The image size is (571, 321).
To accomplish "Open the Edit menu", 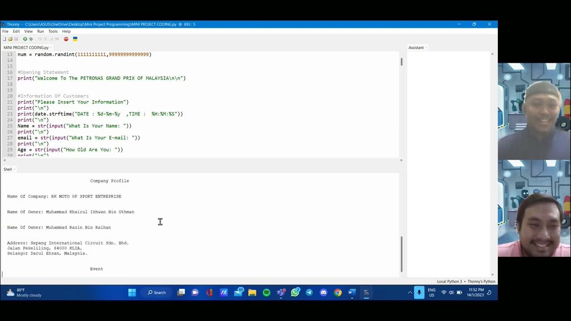I will (16, 31).
